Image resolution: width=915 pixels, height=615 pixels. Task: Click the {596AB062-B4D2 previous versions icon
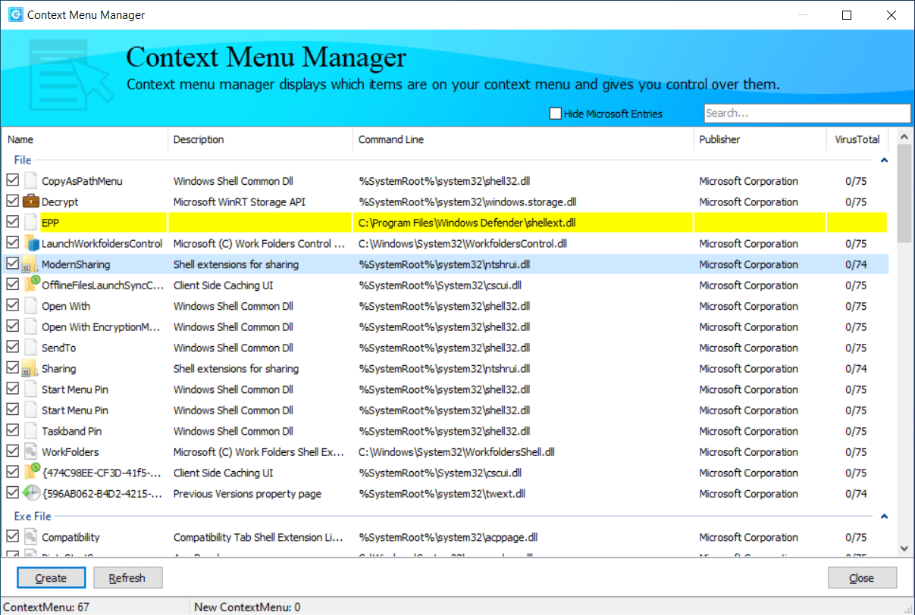pyautogui.click(x=31, y=494)
